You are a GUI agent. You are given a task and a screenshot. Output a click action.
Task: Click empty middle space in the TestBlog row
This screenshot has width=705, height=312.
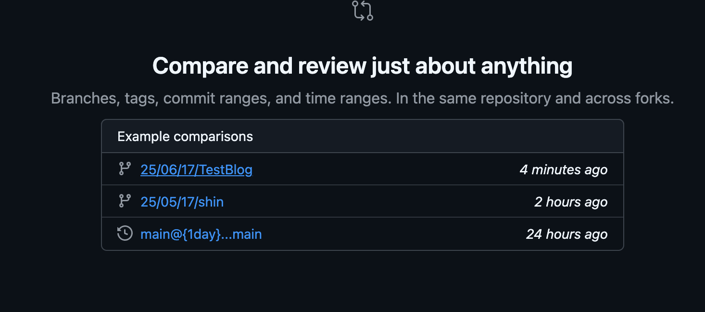click(x=385, y=169)
